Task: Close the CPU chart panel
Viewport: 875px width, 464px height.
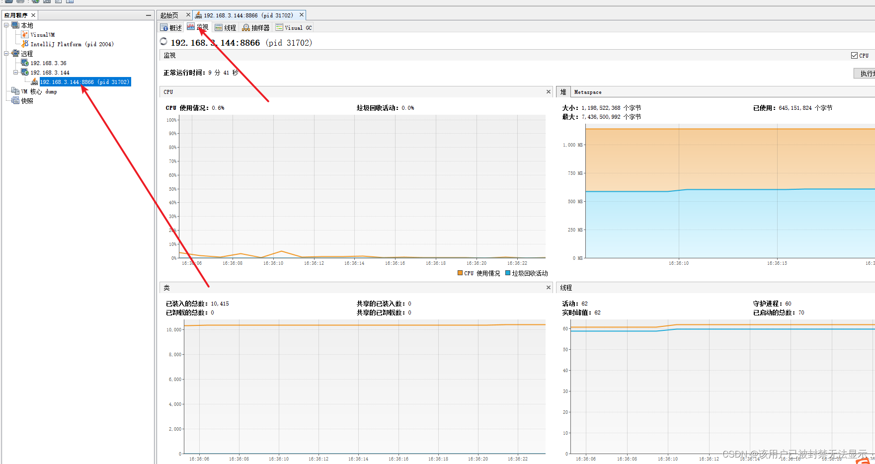Action: [549, 92]
